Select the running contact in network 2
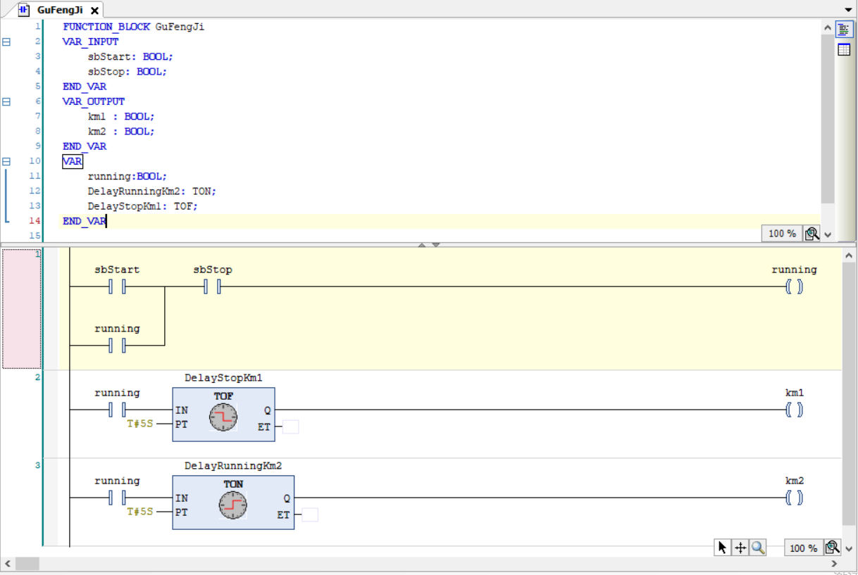Image resolution: width=858 pixels, height=575 pixels. [x=117, y=410]
